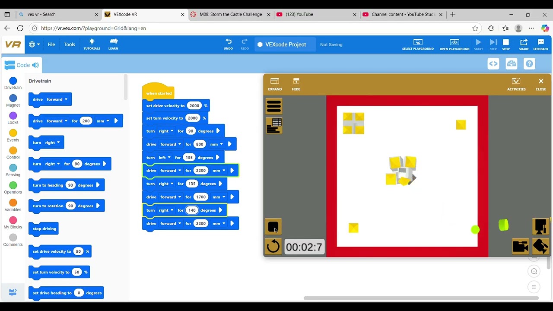The width and height of the screenshot is (553, 311).
Task: Undo the last action
Action: pos(228,44)
